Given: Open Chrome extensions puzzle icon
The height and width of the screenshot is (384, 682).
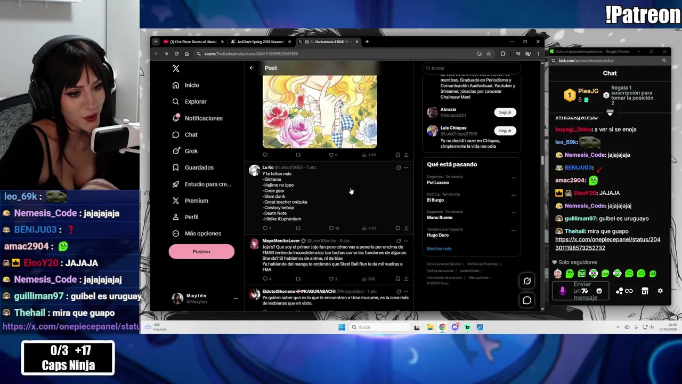Looking at the screenshot, I should 502,54.
